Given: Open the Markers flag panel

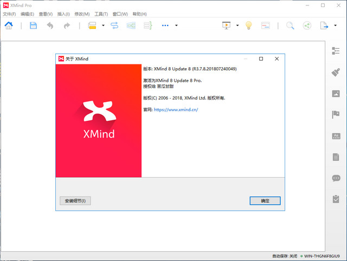Looking at the screenshot, I should click(336, 114).
